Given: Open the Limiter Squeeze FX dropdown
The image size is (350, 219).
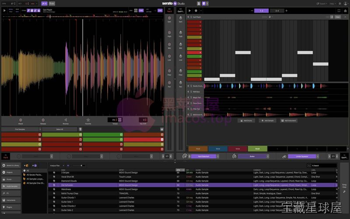Looking at the screenshot, I should pyautogui.click(x=318, y=156).
